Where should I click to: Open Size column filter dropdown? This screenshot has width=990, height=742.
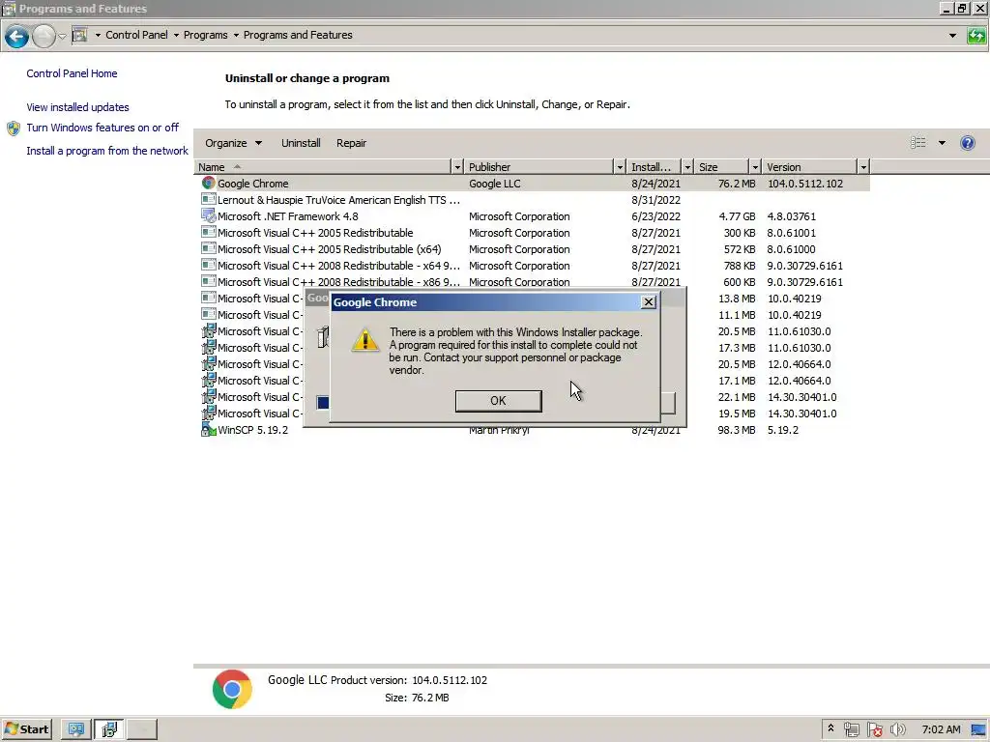point(755,167)
